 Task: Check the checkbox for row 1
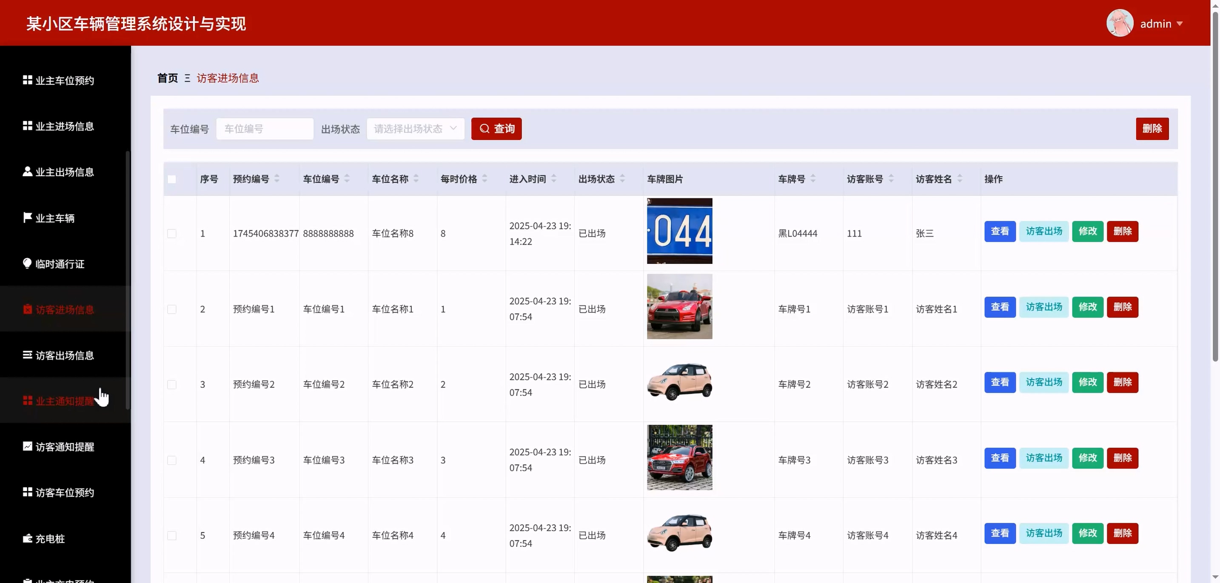point(172,234)
